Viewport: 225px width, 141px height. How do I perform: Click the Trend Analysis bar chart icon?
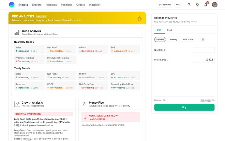[x=17, y=32]
